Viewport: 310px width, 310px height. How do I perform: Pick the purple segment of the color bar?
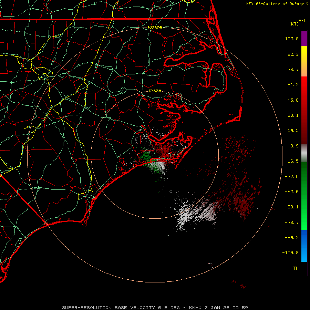(x=304, y=38)
